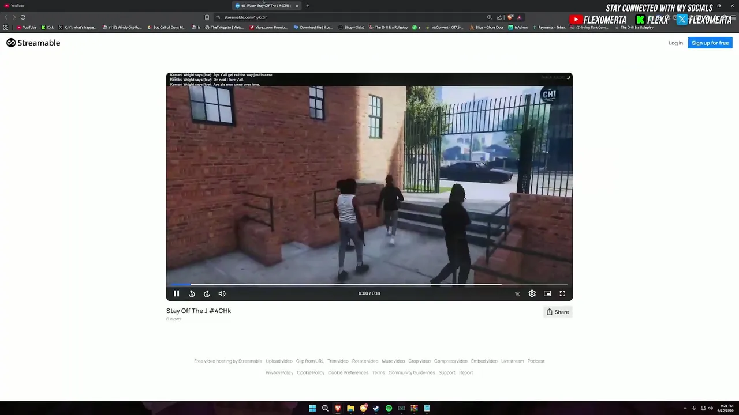Pause the video playback
Viewport: 739px width, 415px height.
coord(177,293)
